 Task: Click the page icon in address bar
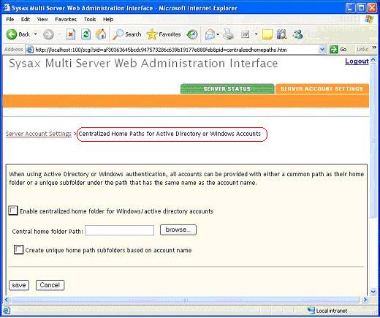30,50
